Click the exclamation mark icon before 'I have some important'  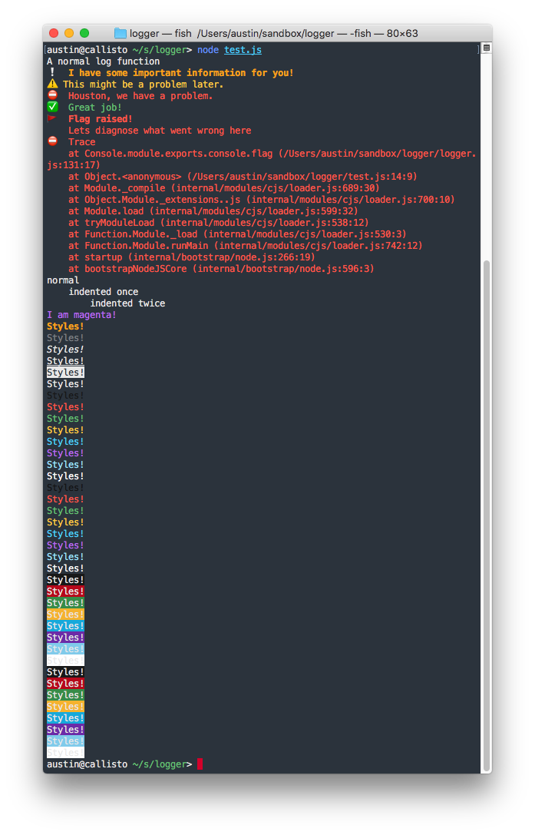click(x=51, y=72)
